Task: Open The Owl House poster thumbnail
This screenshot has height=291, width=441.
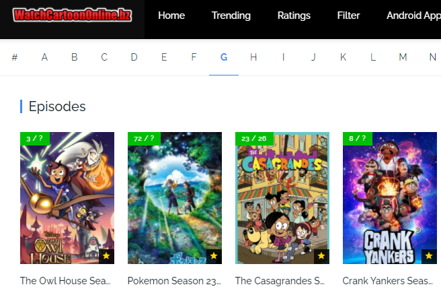Action: pos(67,198)
